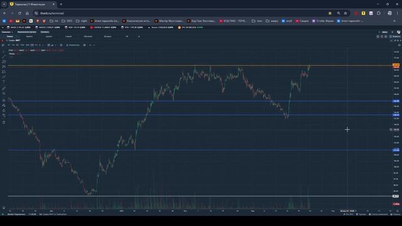Toggle chart fullscreen icon beside Indicators
Image resolution: width=402 pixels, height=226 pixels.
84,45
